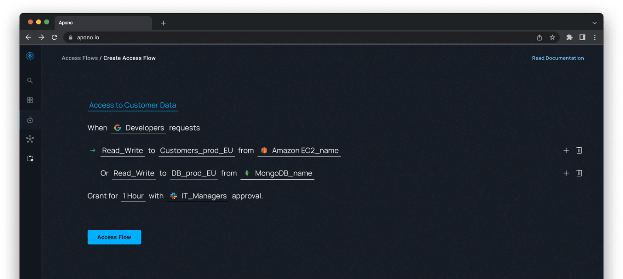Change the Customers_prod_EU resource
Image resolution: width=623 pixels, height=279 pixels.
coord(197,151)
